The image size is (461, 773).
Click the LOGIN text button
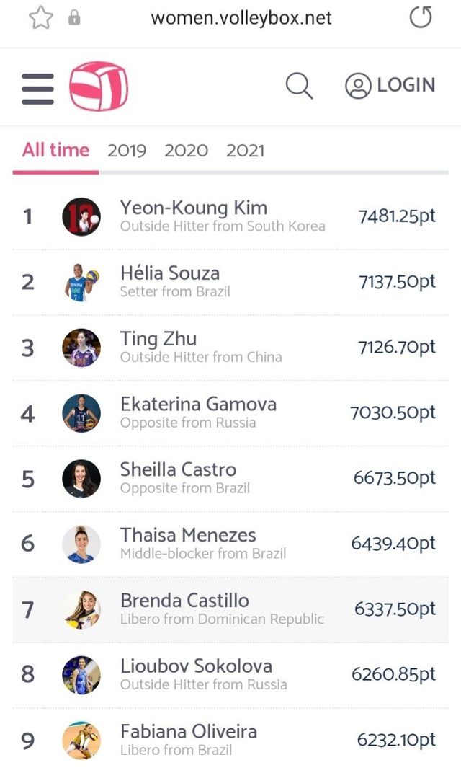[406, 85]
